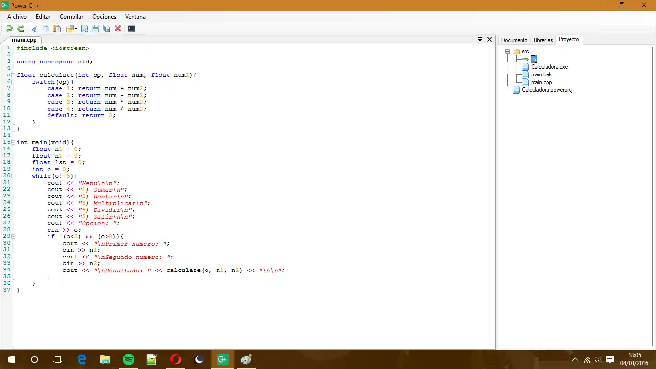The height and width of the screenshot is (369, 656).
Task: Open the editor tab list dropdown arrow
Action: pyautogui.click(x=480, y=40)
